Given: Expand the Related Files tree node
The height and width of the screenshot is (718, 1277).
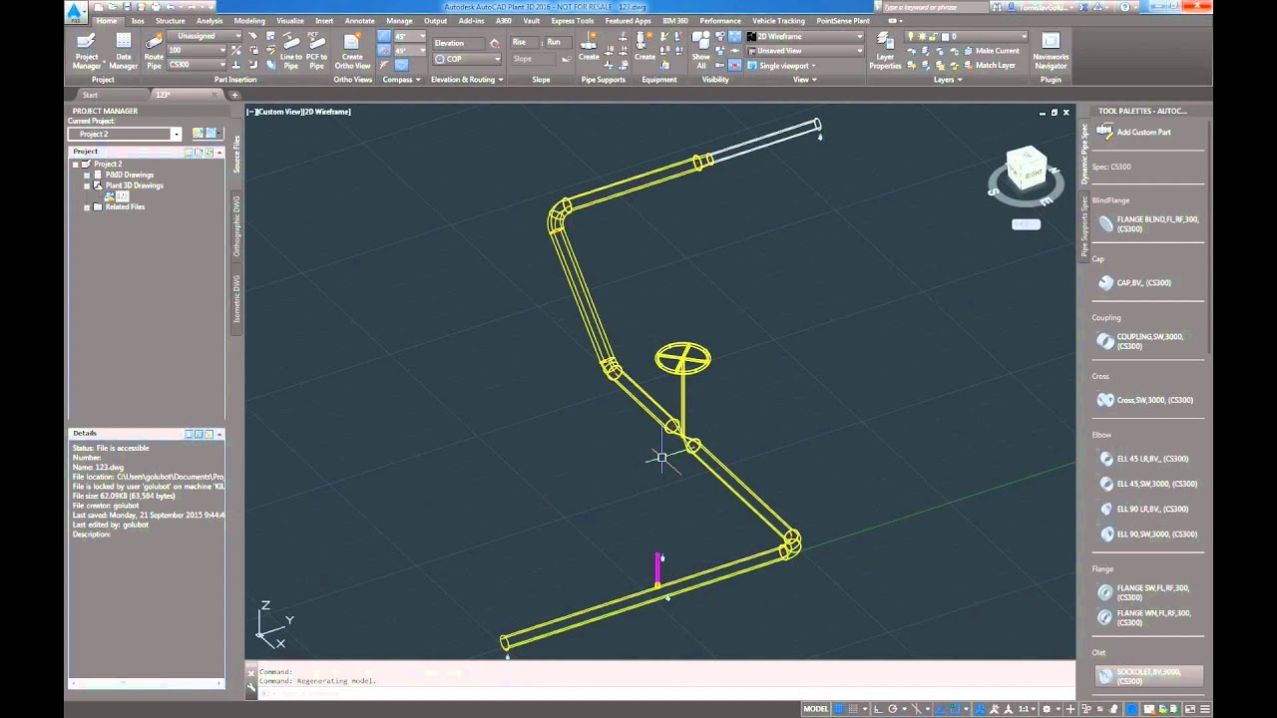Looking at the screenshot, I should click(87, 207).
